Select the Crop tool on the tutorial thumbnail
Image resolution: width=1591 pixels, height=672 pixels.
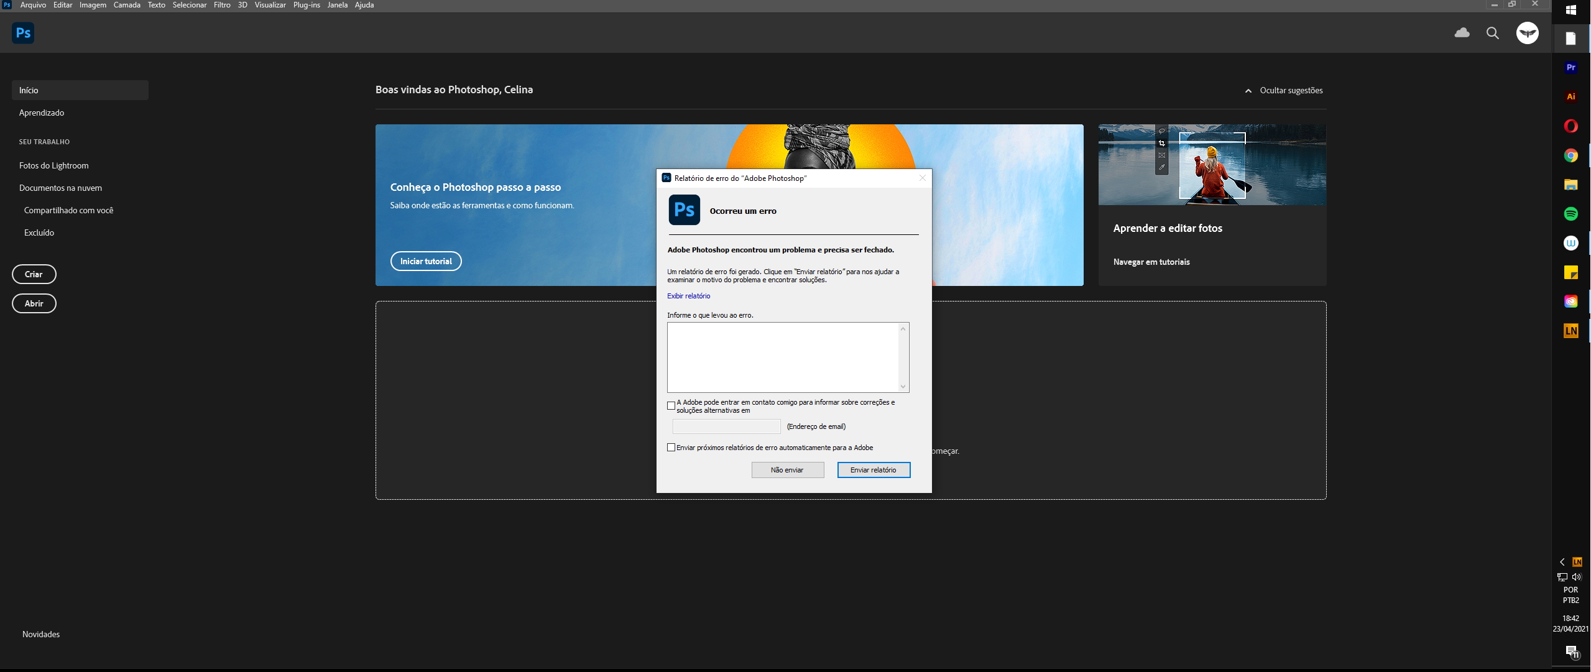click(1162, 143)
